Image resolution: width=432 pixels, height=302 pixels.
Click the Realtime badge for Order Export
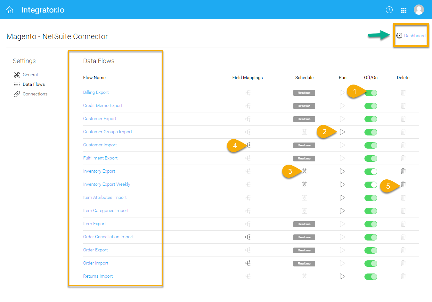click(304, 250)
